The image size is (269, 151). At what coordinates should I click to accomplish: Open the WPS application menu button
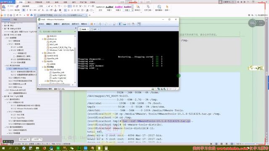(x=8, y=2)
